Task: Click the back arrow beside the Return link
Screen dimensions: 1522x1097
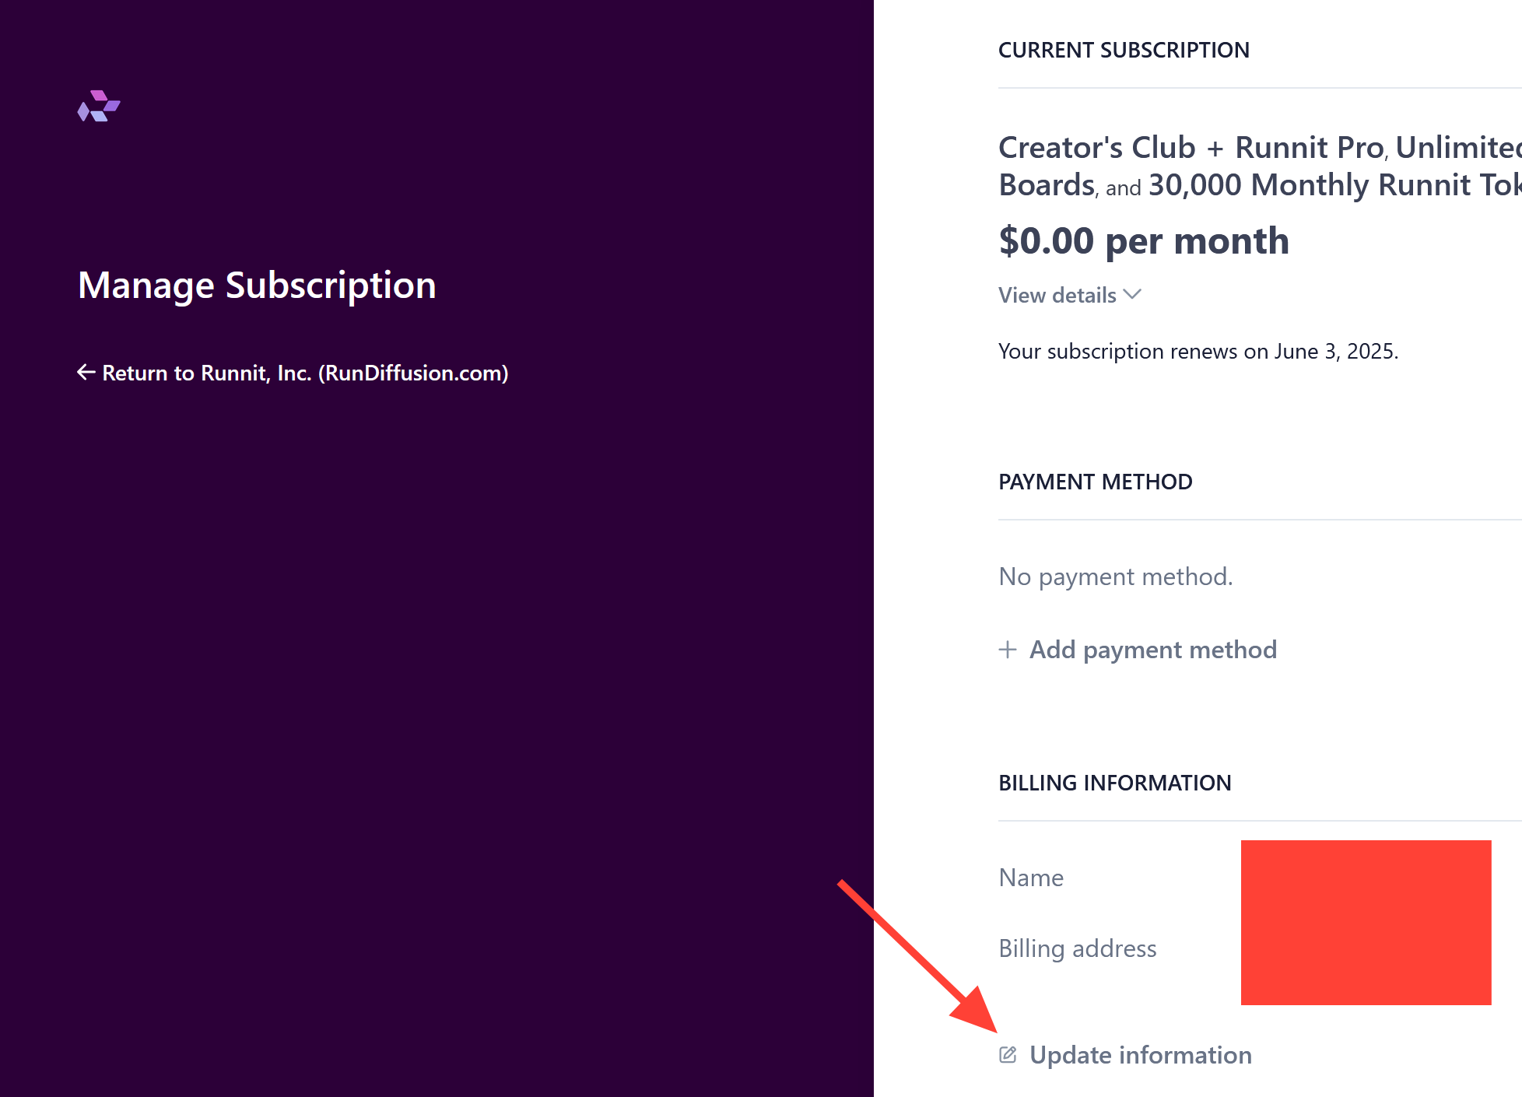Action: 85,373
